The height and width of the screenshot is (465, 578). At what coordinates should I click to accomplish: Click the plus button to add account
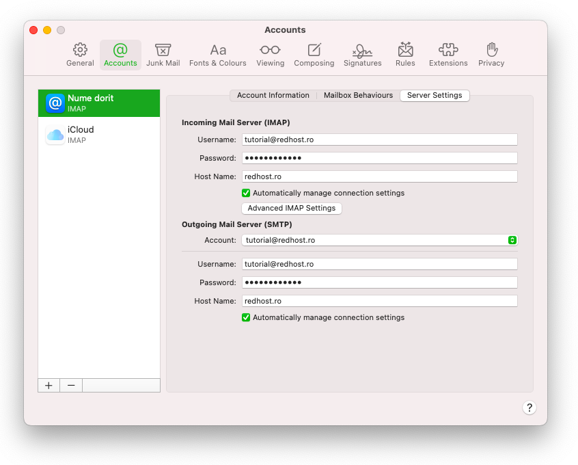point(49,386)
